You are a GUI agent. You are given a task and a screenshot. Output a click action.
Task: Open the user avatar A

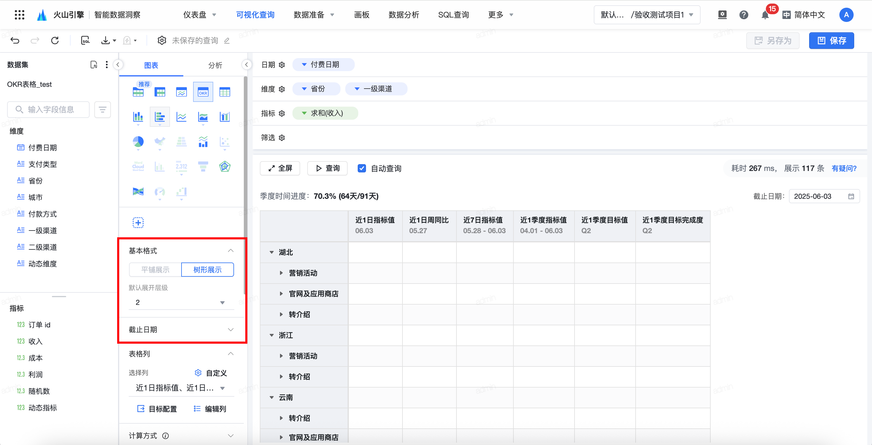point(846,15)
